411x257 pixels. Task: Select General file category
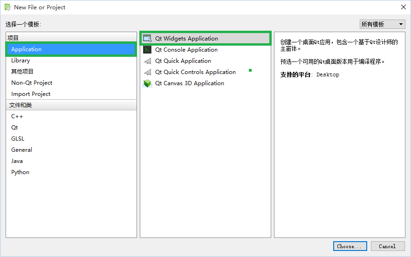click(71, 150)
